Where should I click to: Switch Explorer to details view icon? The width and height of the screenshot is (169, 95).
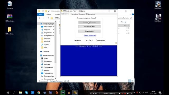pyautogui.click(x=130, y=81)
